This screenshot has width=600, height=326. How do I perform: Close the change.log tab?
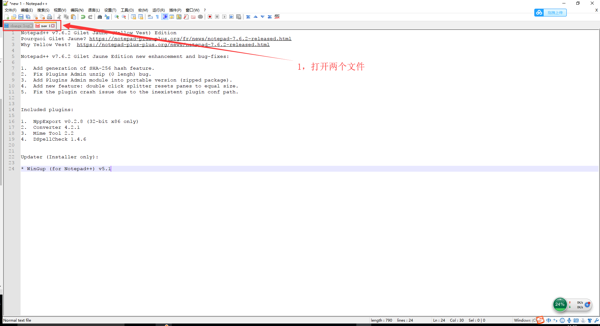pyautogui.click(x=31, y=26)
